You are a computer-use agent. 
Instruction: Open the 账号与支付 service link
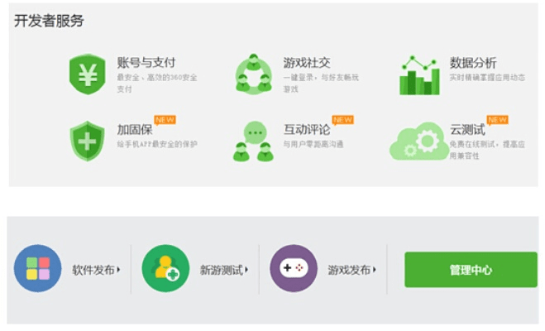point(146,62)
